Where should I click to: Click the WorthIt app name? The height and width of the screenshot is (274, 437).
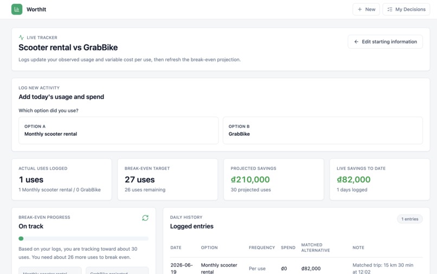pyautogui.click(x=36, y=9)
